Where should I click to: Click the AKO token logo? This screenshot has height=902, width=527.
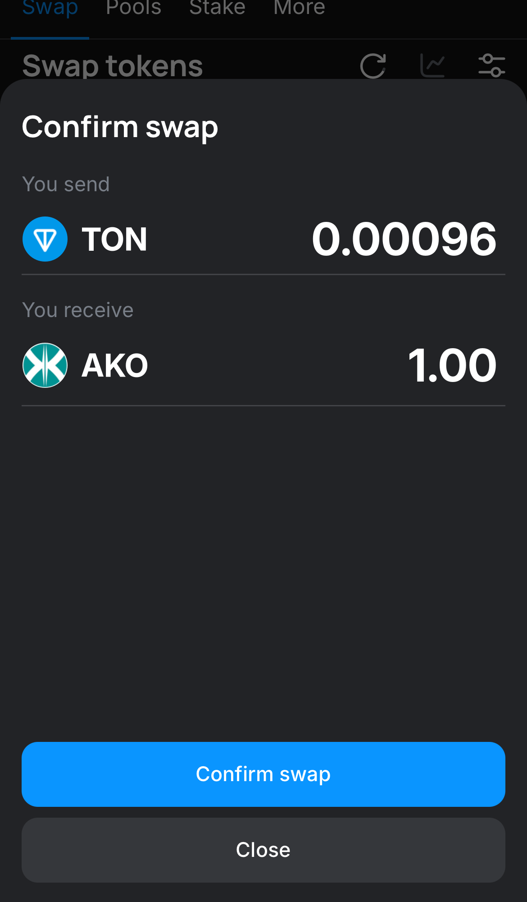pos(45,365)
